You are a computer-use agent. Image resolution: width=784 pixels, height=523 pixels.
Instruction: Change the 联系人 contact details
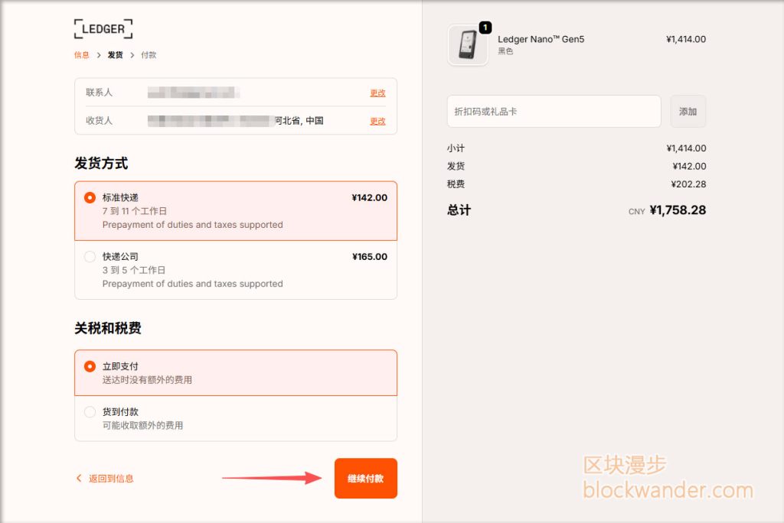pyautogui.click(x=377, y=93)
